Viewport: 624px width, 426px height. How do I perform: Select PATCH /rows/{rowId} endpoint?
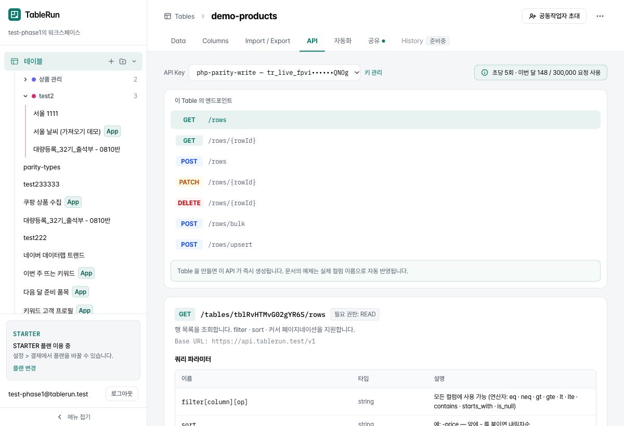click(x=385, y=182)
